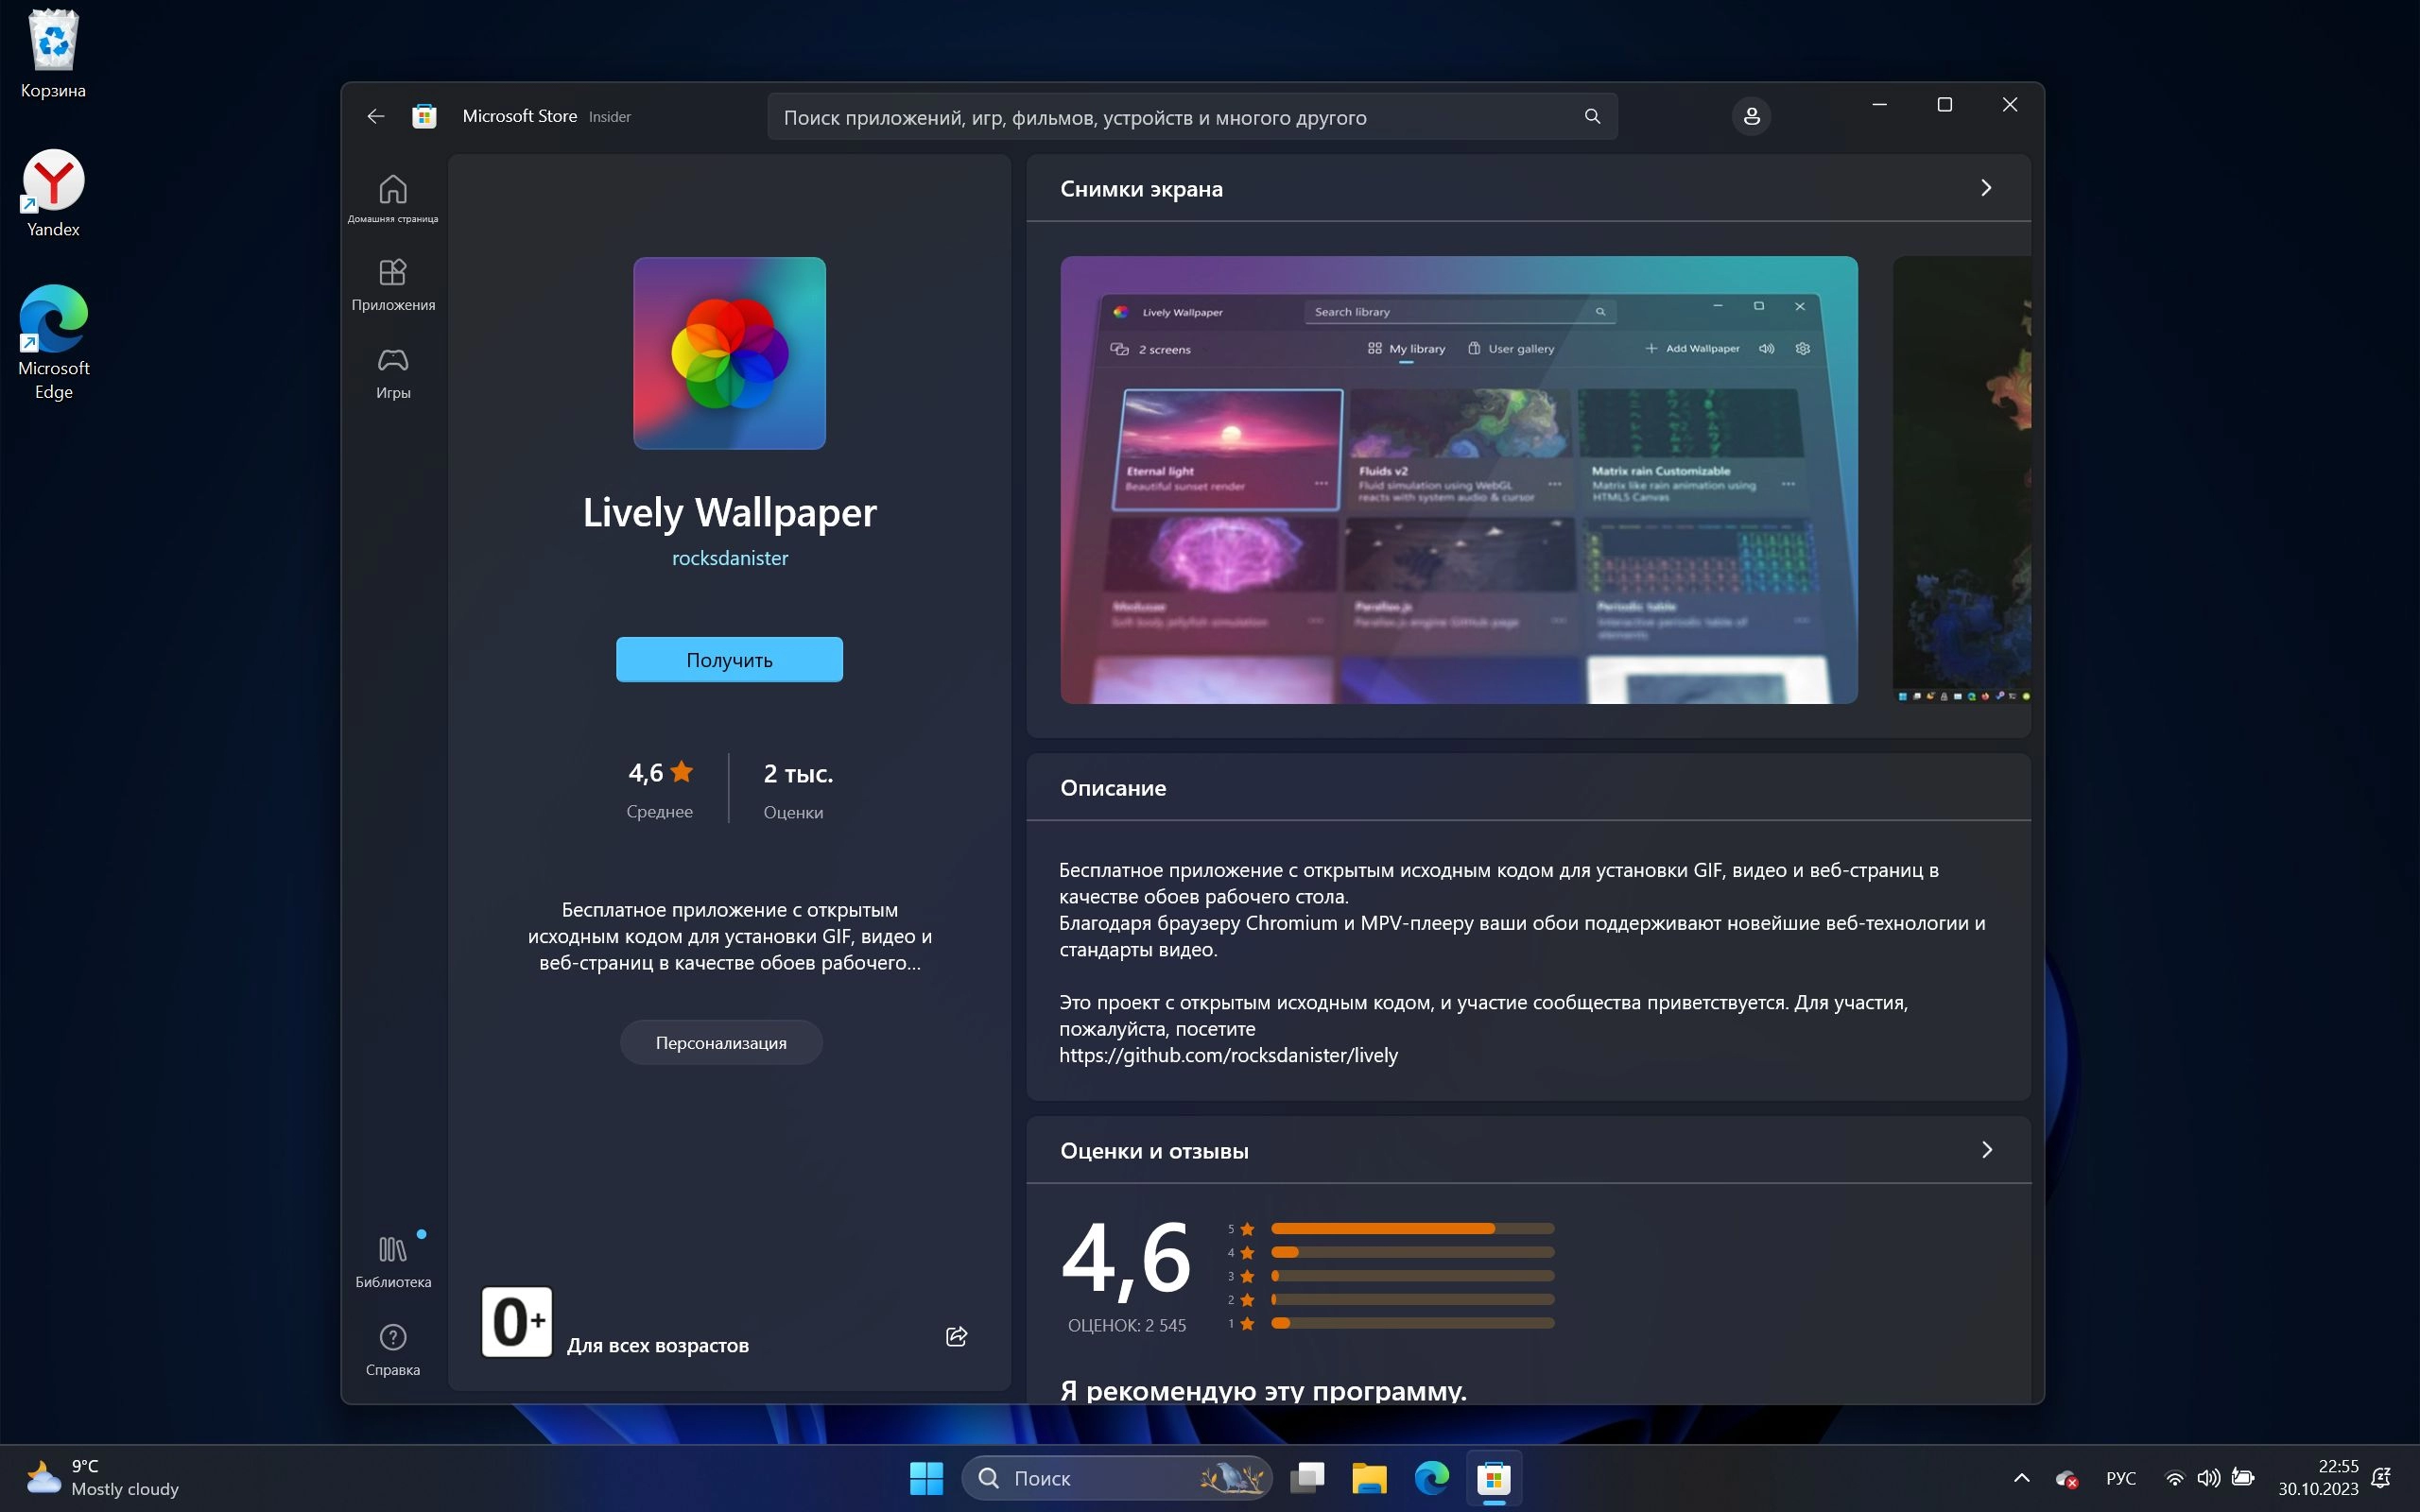Click the 5-star rating bar

(1411, 1228)
